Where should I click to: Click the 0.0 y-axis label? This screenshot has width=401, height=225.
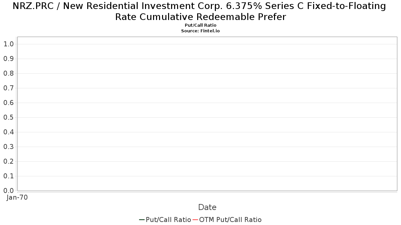[x=8, y=191]
